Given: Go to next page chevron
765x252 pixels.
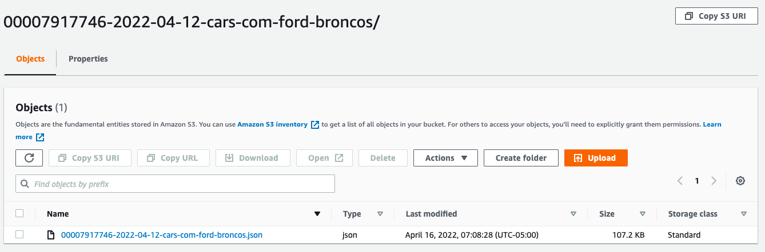Looking at the screenshot, I should coord(714,181).
